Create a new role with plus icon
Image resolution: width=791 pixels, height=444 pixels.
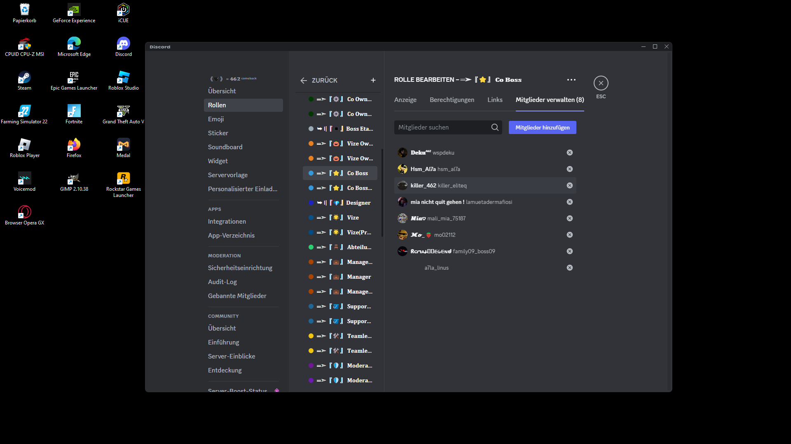click(x=373, y=80)
